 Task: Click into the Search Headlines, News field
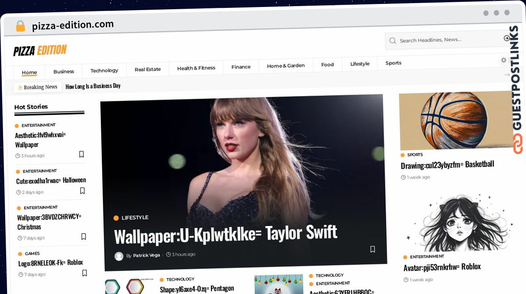[x=447, y=40]
